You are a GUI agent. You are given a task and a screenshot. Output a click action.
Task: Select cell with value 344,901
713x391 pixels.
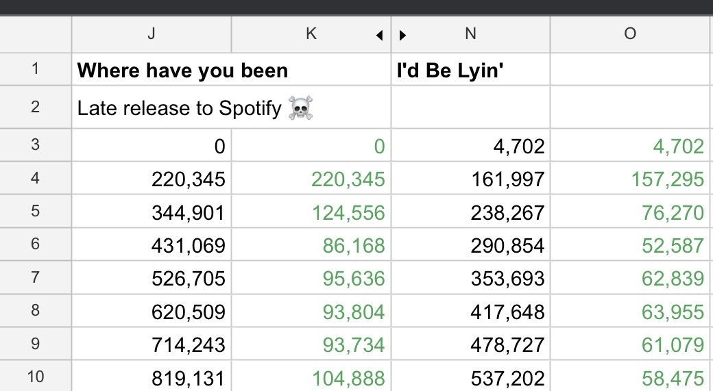pyautogui.click(x=152, y=211)
